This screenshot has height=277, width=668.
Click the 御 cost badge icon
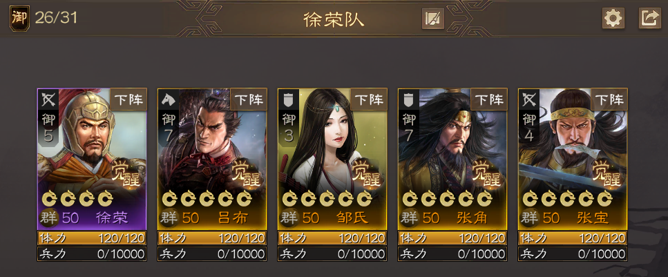click(19, 19)
